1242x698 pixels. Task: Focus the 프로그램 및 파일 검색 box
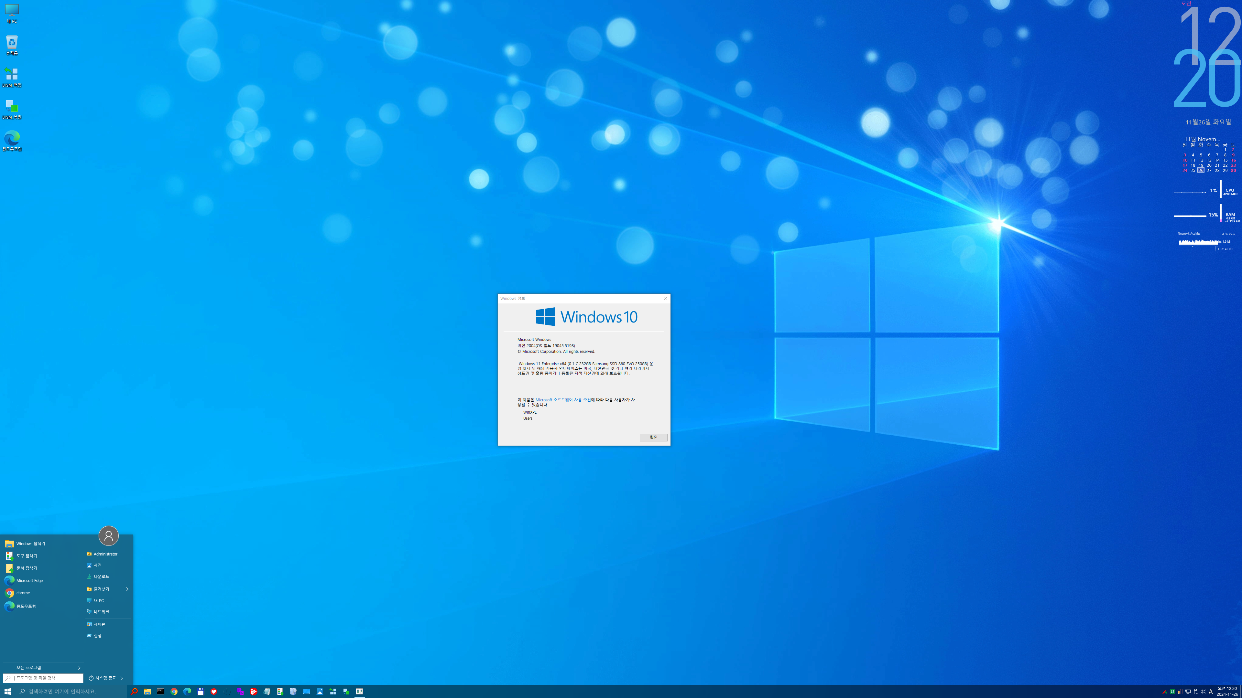click(x=43, y=678)
